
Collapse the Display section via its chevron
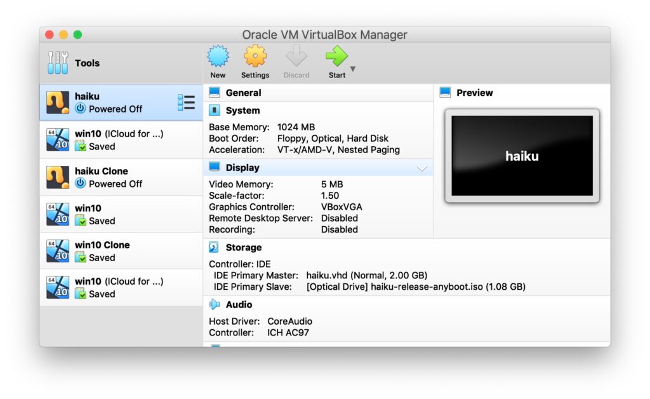tap(421, 167)
